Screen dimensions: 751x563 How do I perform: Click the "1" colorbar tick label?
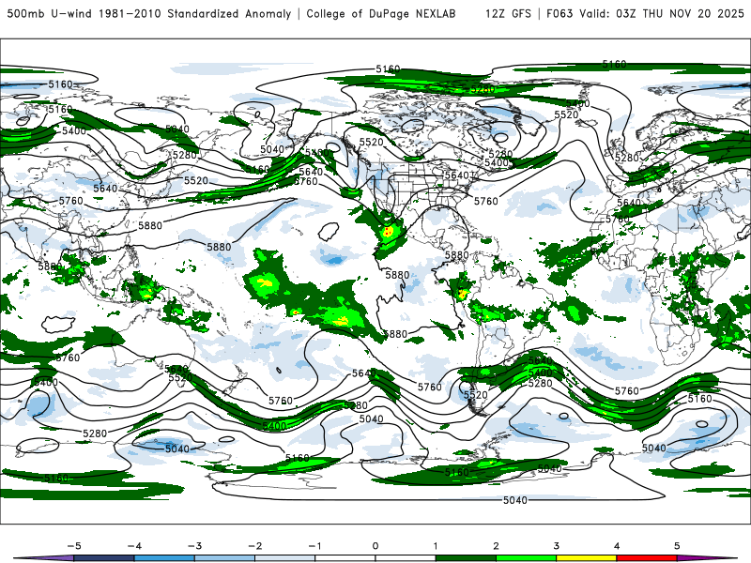[436, 546]
